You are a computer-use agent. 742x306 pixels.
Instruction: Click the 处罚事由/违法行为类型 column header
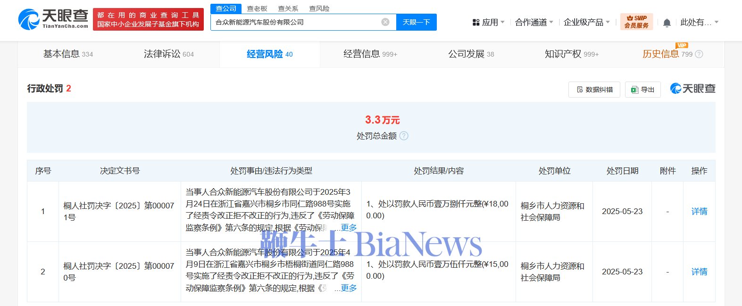[271, 171]
